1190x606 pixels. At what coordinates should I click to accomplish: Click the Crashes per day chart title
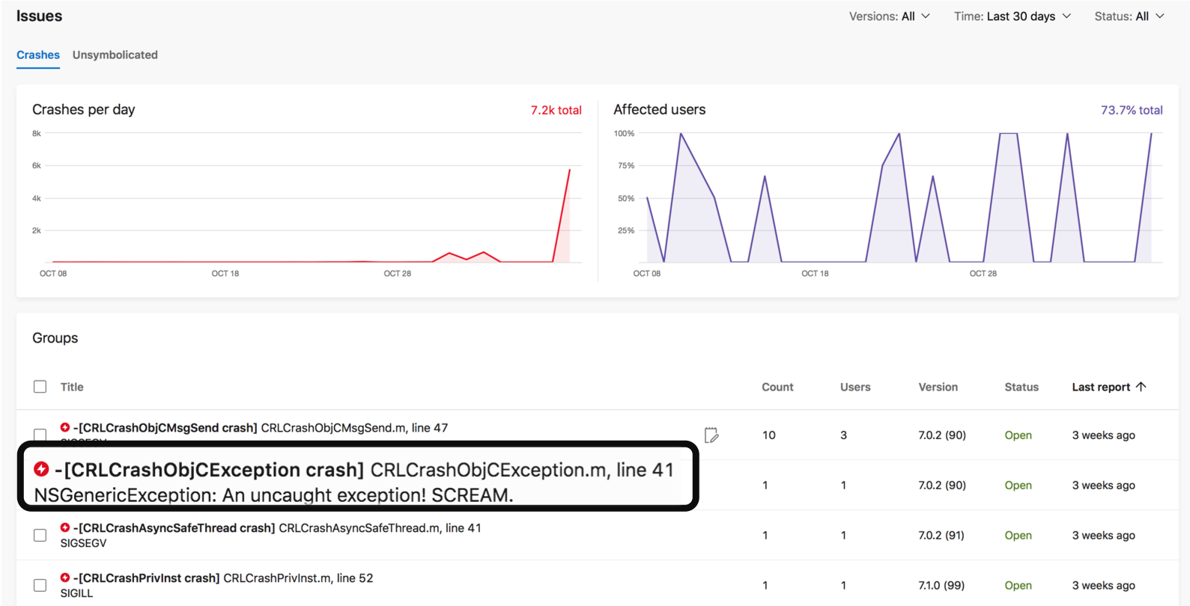[84, 109]
